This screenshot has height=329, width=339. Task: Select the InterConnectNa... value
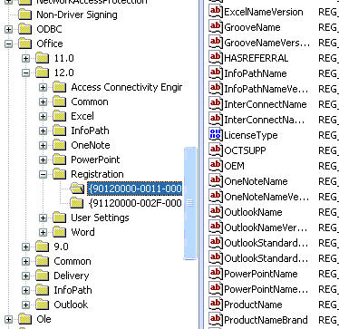tap(265, 120)
